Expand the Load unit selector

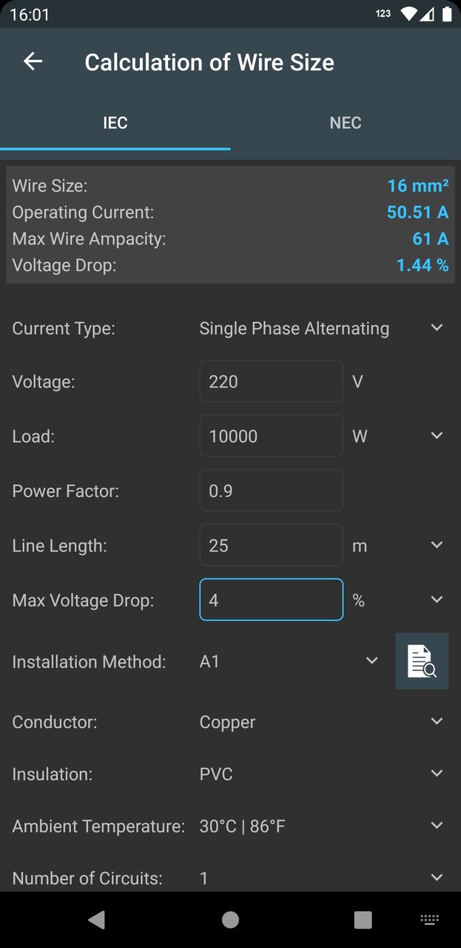(x=437, y=435)
